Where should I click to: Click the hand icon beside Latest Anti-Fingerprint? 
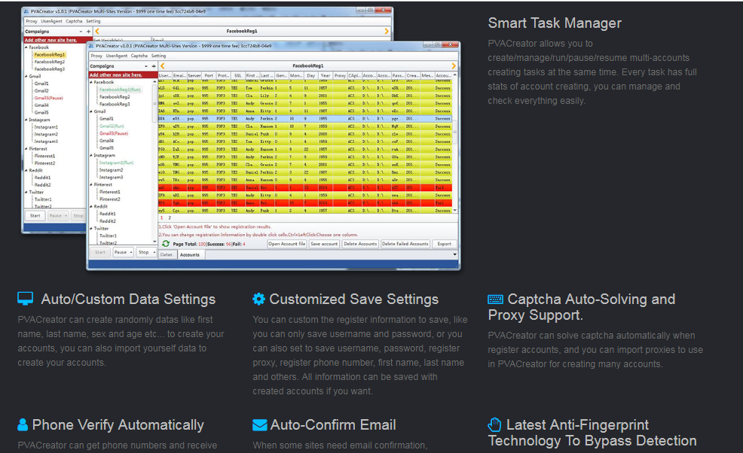click(x=495, y=425)
